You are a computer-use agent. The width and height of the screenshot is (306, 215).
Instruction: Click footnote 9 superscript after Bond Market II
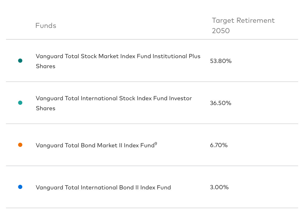coord(156,144)
